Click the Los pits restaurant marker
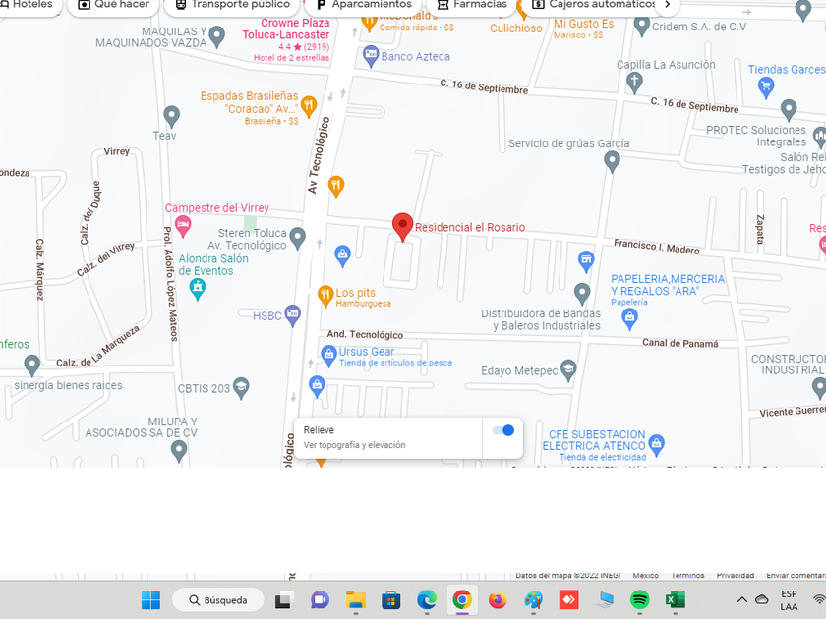This screenshot has width=826, height=619. pyautogui.click(x=325, y=297)
